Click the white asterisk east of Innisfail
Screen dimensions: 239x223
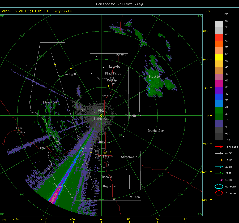pos(126,91)
